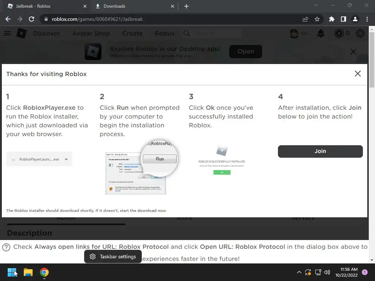Open the clock showing 11:56 AM
The width and height of the screenshot is (375, 281).
click(x=346, y=272)
